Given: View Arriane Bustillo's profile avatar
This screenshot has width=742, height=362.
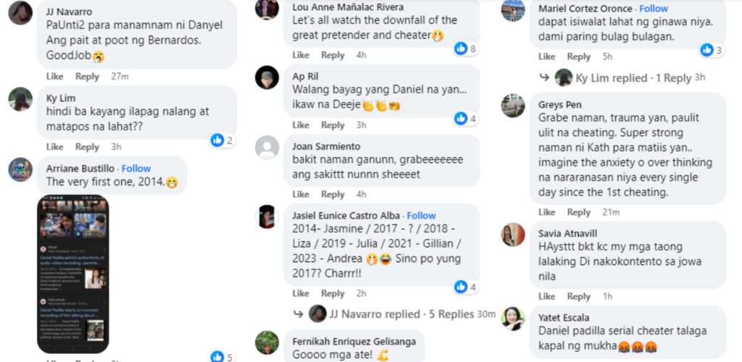Looking at the screenshot, I should [20, 169].
